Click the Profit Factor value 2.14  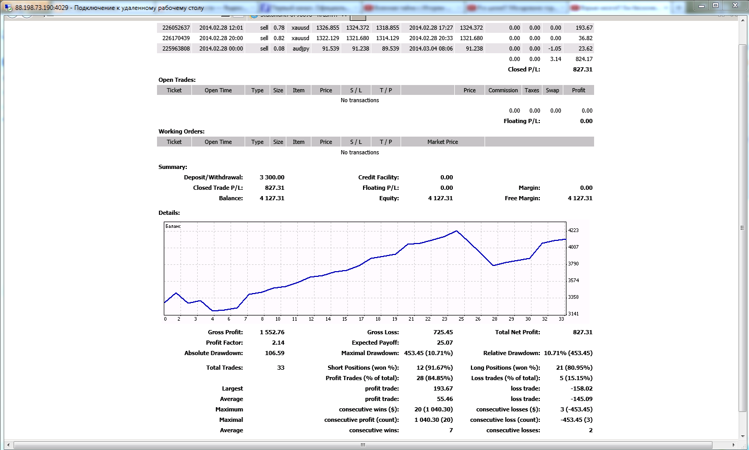tap(278, 343)
